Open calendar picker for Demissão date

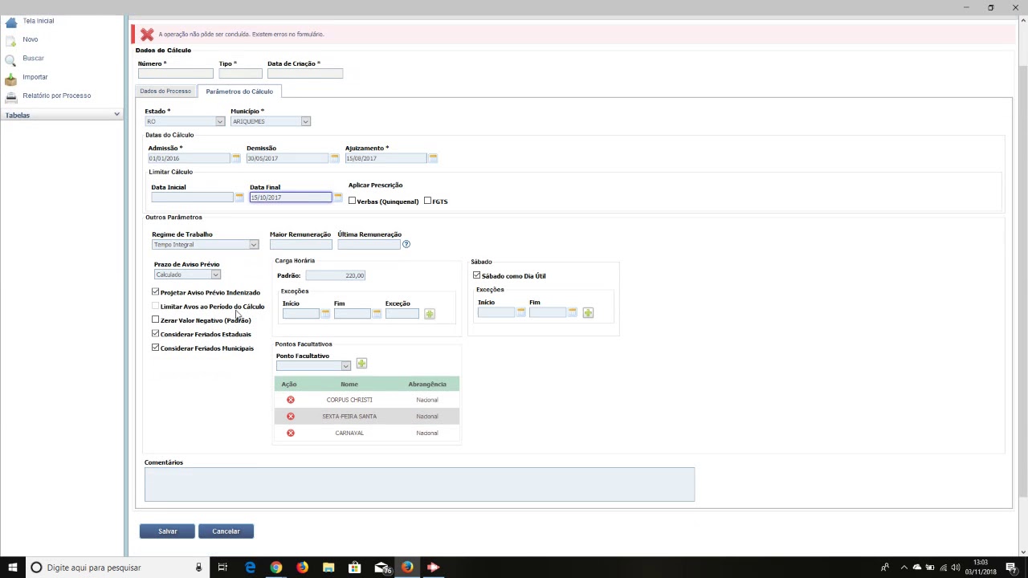pyautogui.click(x=334, y=158)
